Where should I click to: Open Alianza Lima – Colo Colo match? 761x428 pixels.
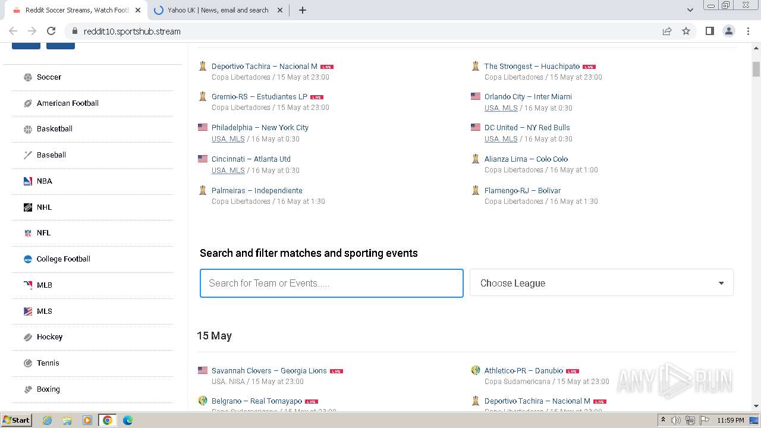pyautogui.click(x=526, y=159)
